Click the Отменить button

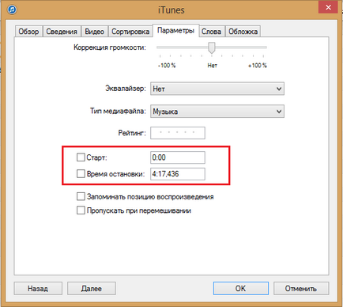(301, 288)
